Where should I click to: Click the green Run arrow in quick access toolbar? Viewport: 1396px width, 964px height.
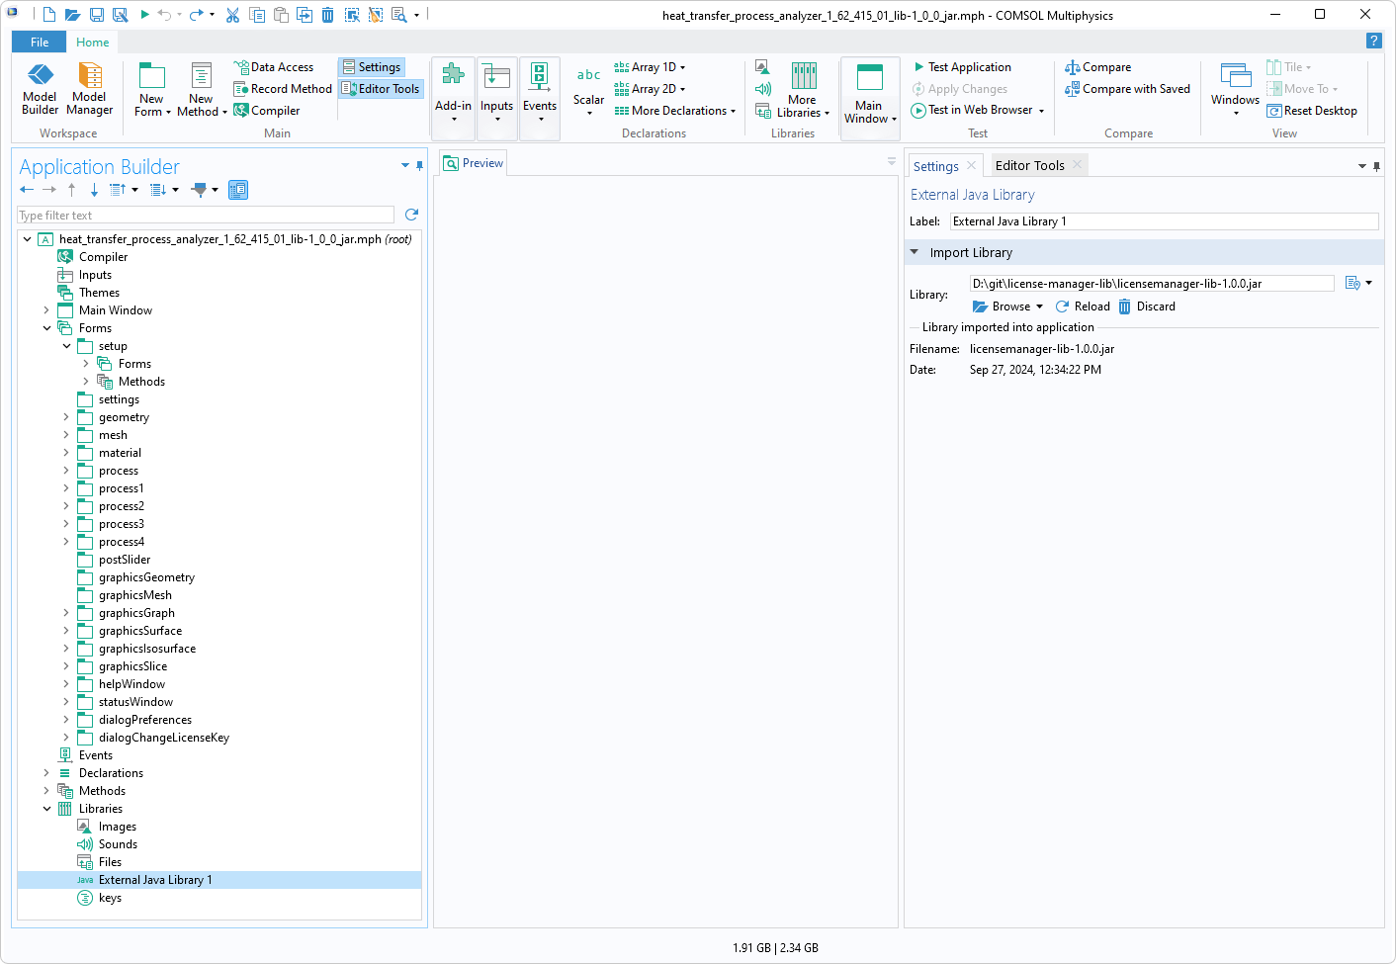click(x=144, y=15)
